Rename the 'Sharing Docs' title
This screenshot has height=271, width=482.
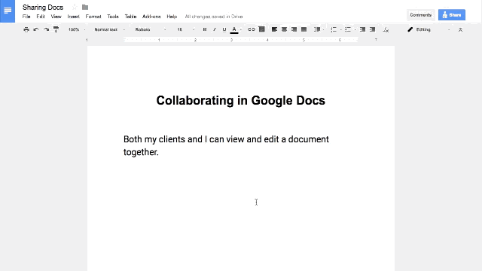(x=43, y=7)
